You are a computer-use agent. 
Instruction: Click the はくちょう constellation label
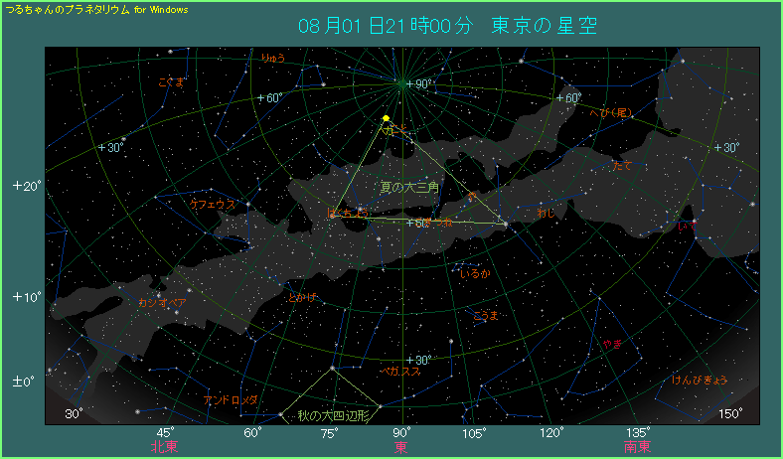click(347, 213)
